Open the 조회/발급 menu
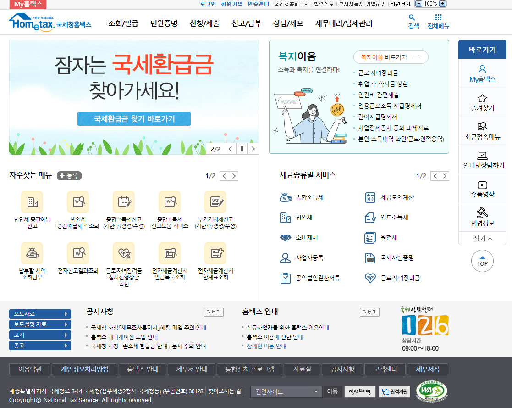Image resolution: width=512 pixels, height=408 pixels. click(x=123, y=23)
